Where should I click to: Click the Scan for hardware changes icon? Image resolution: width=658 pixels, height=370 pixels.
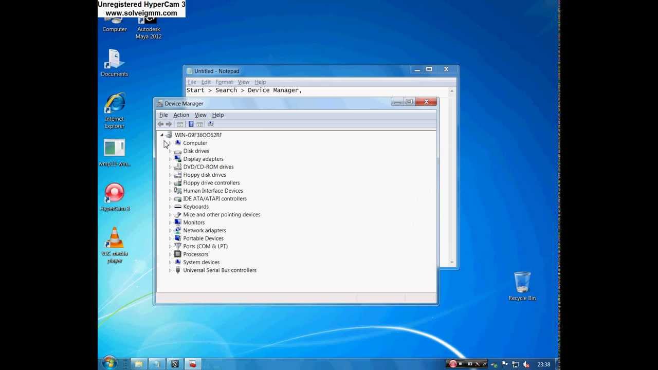[210, 124]
